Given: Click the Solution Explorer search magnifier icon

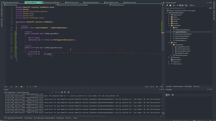Looking at the screenshot, I should pos(210,8).
